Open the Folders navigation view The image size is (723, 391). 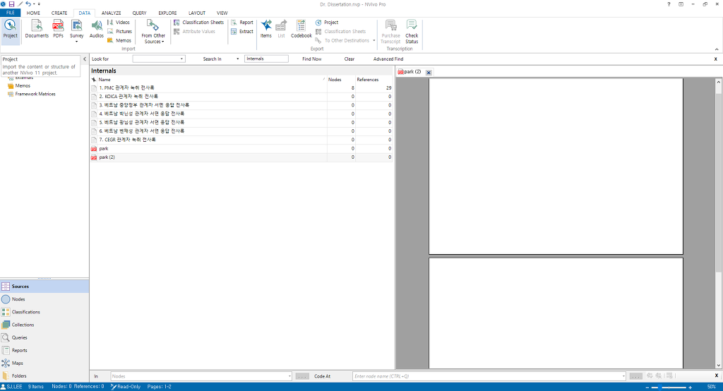coord(44,375)
